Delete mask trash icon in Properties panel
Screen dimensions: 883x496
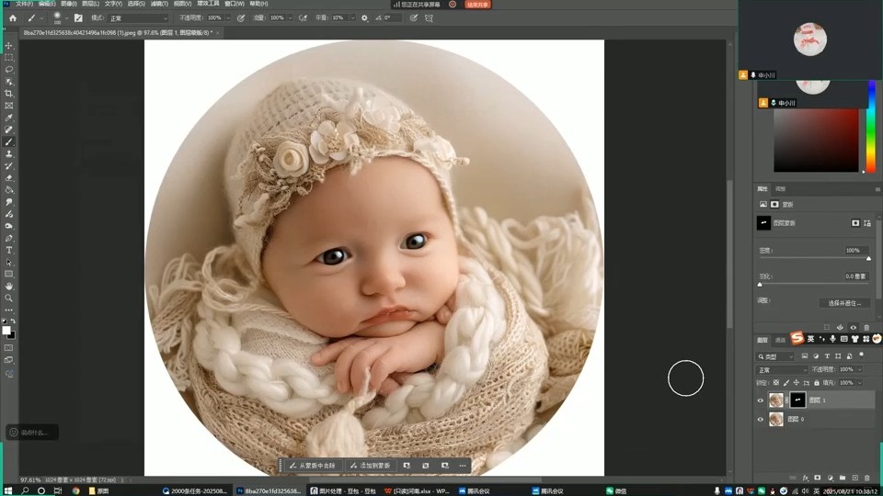click(866, 327)
